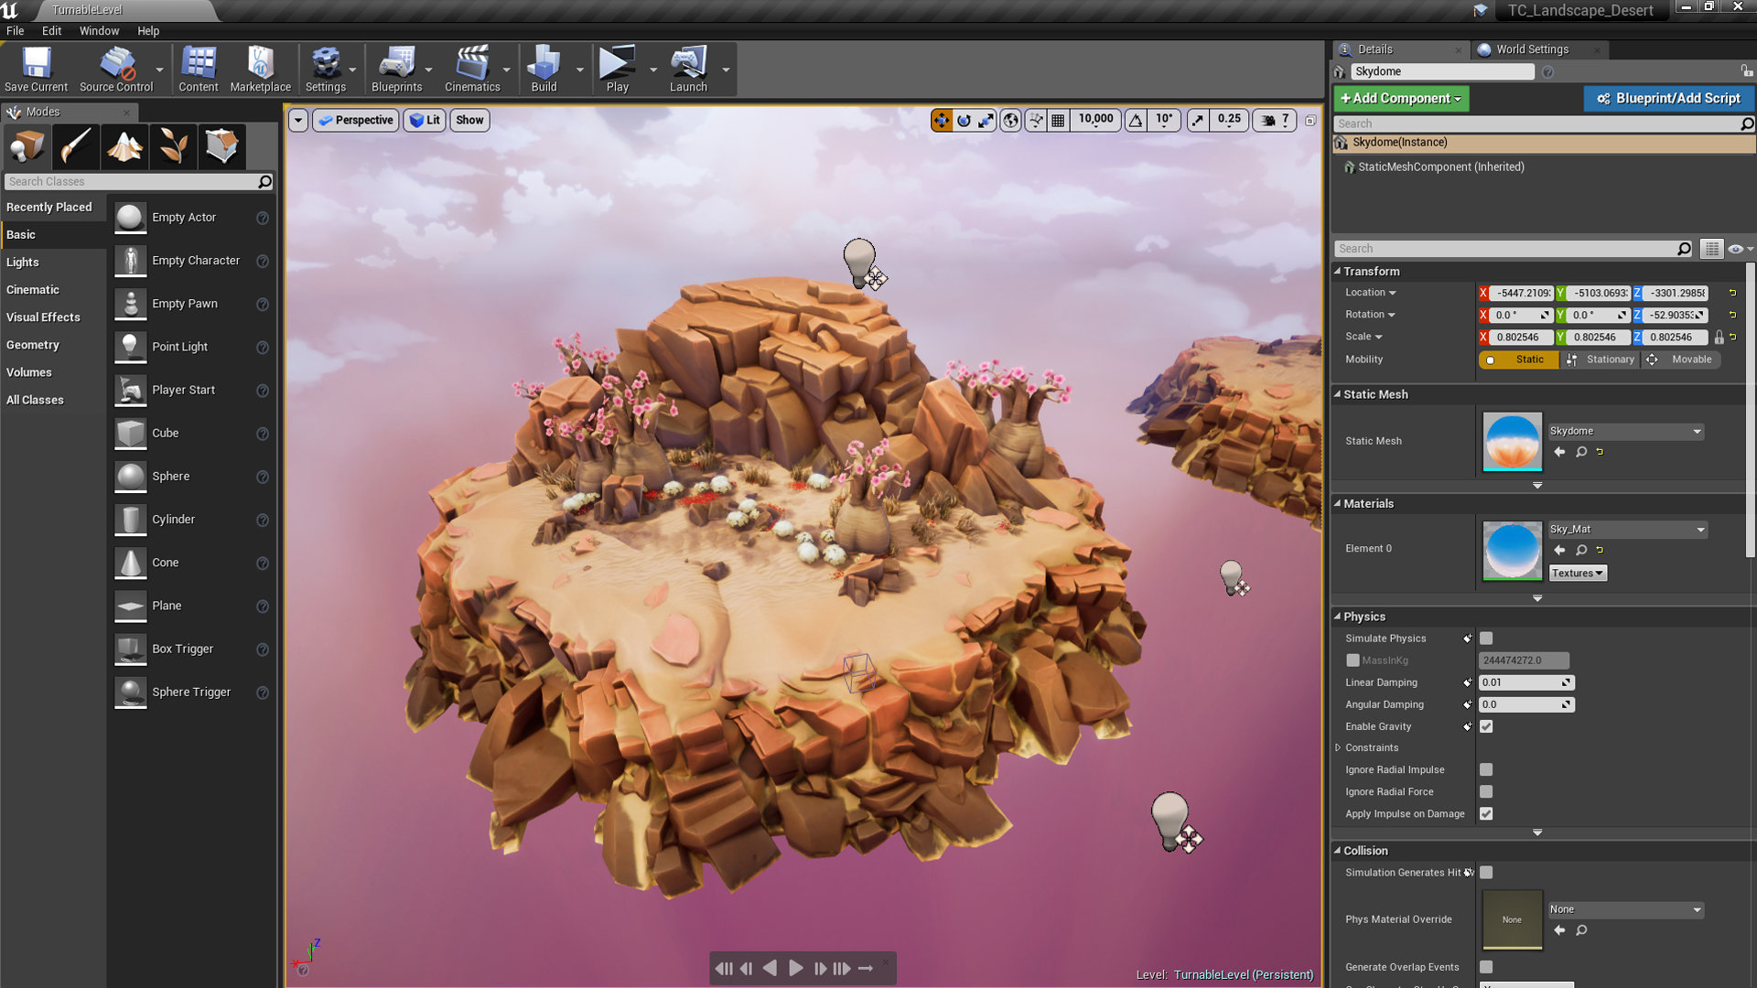Select Geometry Editing mode cube icon

pyautogui.click(x=221, y=146)
